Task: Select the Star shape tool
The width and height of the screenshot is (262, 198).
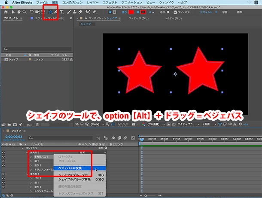Action: (x=50, y=12)
